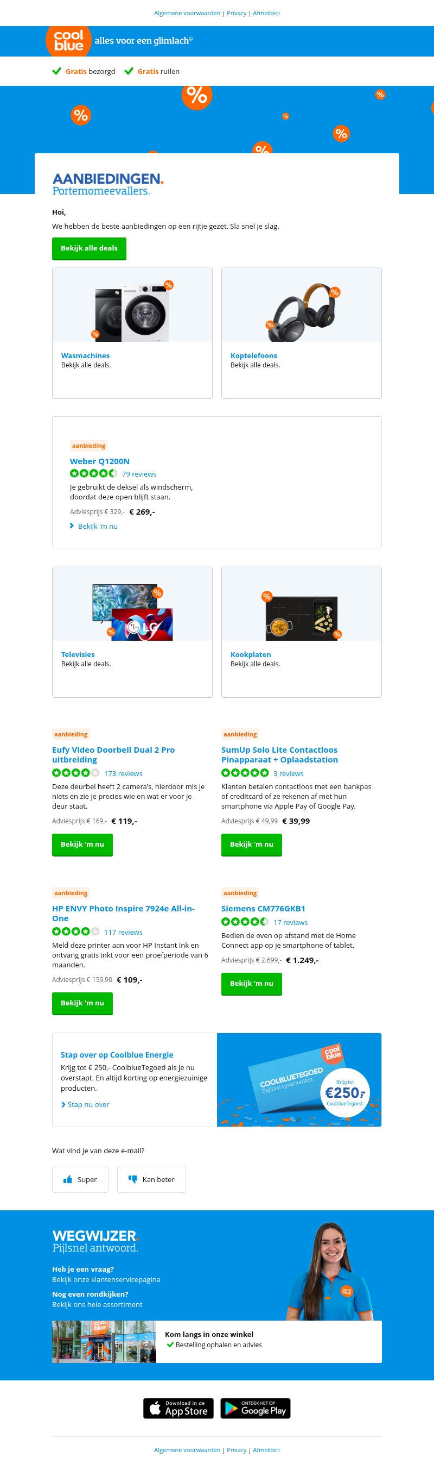Open the App Store download badge

click(x=178, y=1408)
